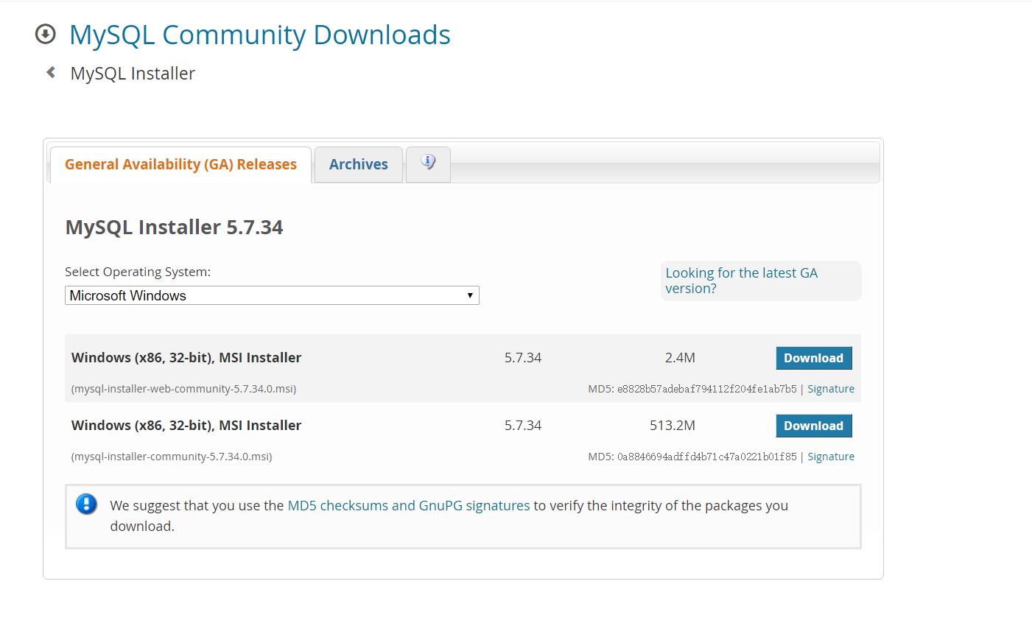The width and height of the screenshot is (1032, 623).
Task: Open MD5 checksums and GnuPG signatures link
Action: (409, 505)
